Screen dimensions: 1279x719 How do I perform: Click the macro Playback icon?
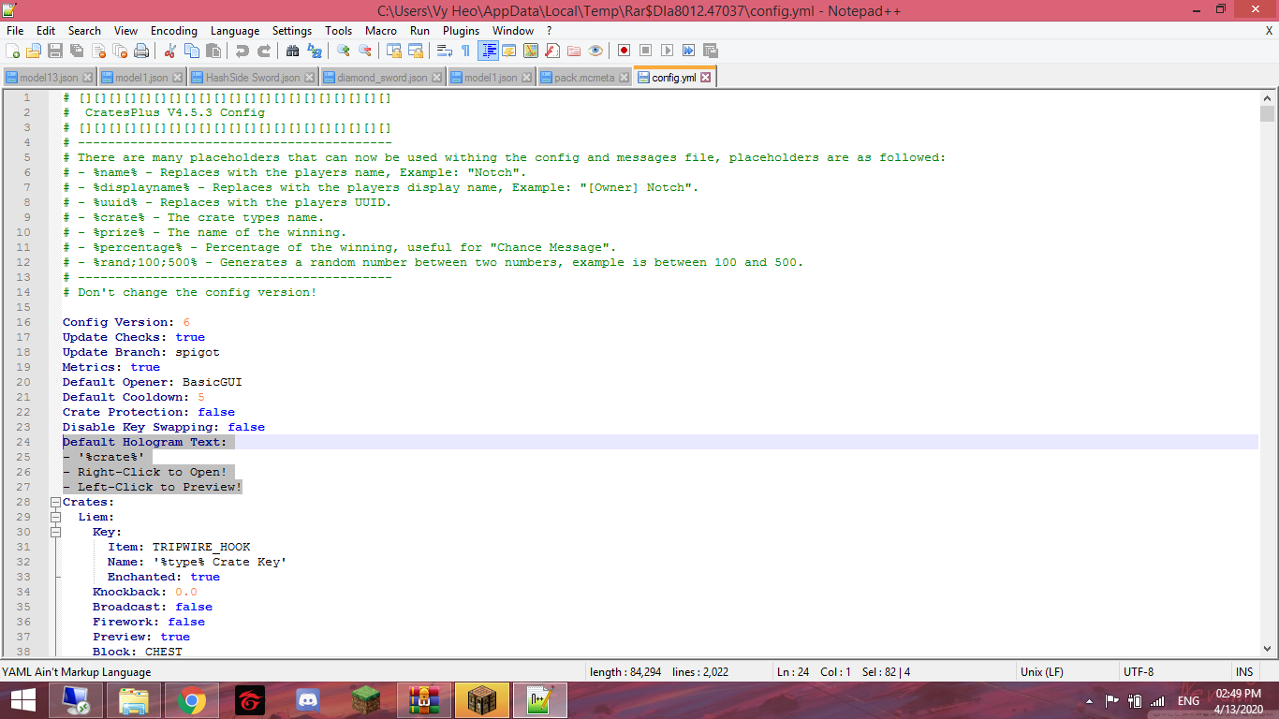668,51
